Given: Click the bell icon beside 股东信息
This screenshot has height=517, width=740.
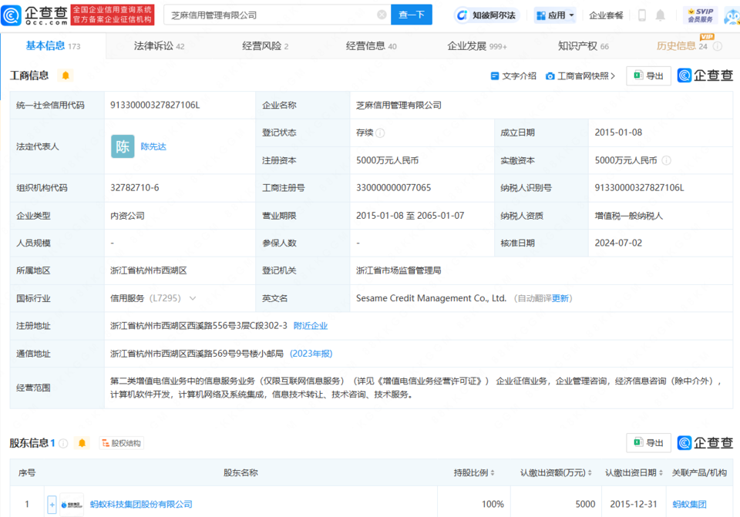Looking at the screenshot, I should 82,443.
